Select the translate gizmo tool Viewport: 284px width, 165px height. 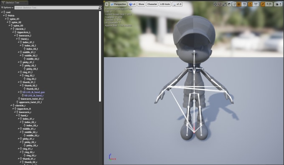(215, 4)
